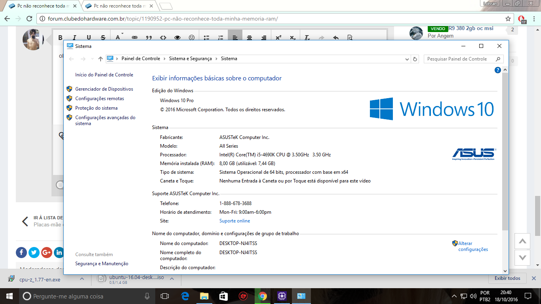This screenshot has width=541, height=304.
Task: Open recent locations dropdown in Sistema window
Action: (x=93, y=59)
